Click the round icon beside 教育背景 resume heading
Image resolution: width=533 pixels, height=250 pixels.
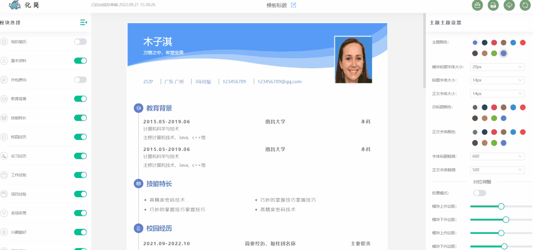click(x=138, y=108)
